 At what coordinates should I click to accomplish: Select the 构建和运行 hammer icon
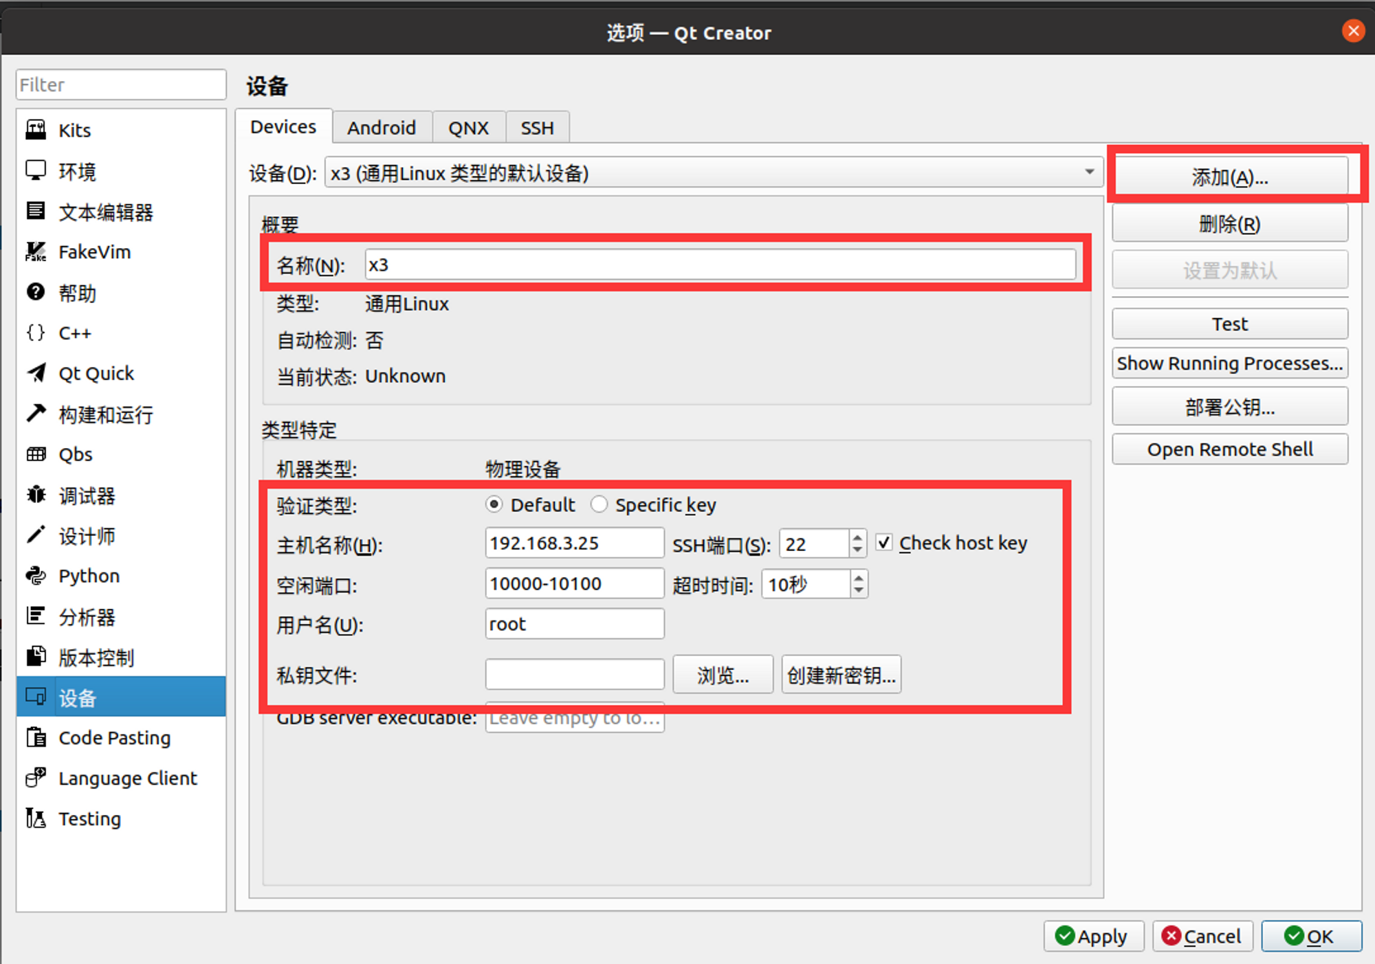(x=36, y=414)
